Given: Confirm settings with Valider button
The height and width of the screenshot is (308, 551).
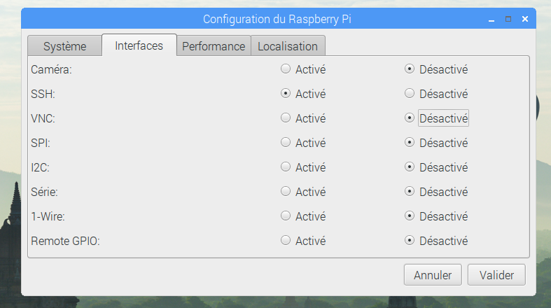Looking at the screenshot, I should tap(496, 274).
